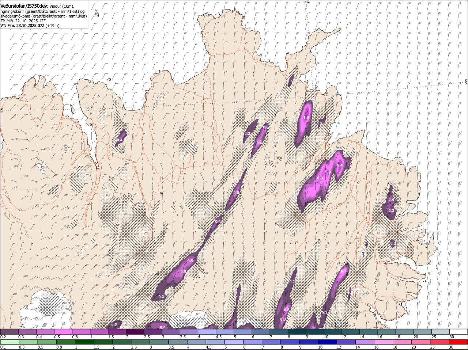The height and width of the screenshot is (350, 468).
Task: Pick the pale pink 16–18 swatch, bottom legend row
Action: click(x=384, y=342)
